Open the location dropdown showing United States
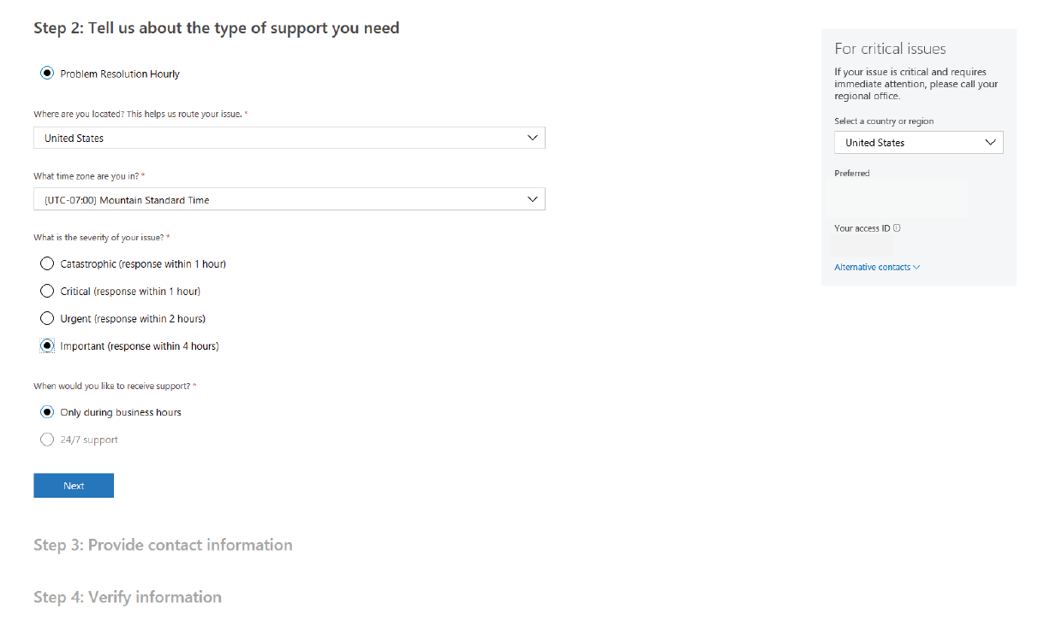Viewport: 1056px width, 626px height. (x=289, y=138)
